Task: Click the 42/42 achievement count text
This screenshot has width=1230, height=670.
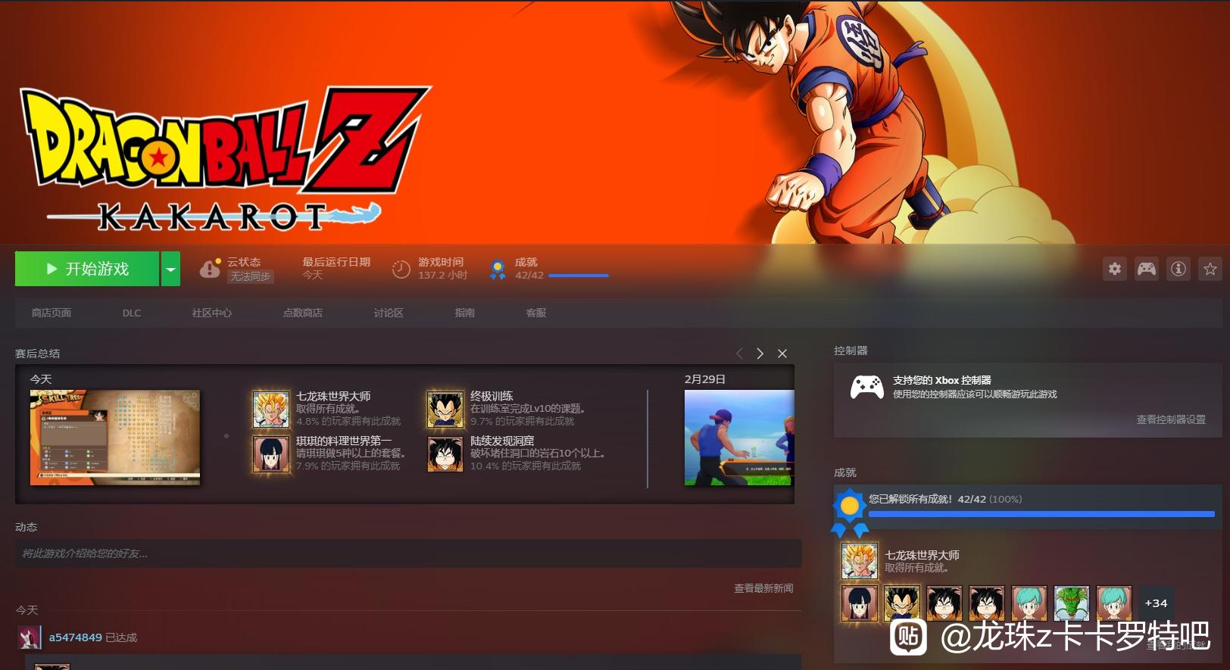Action: 529,276
